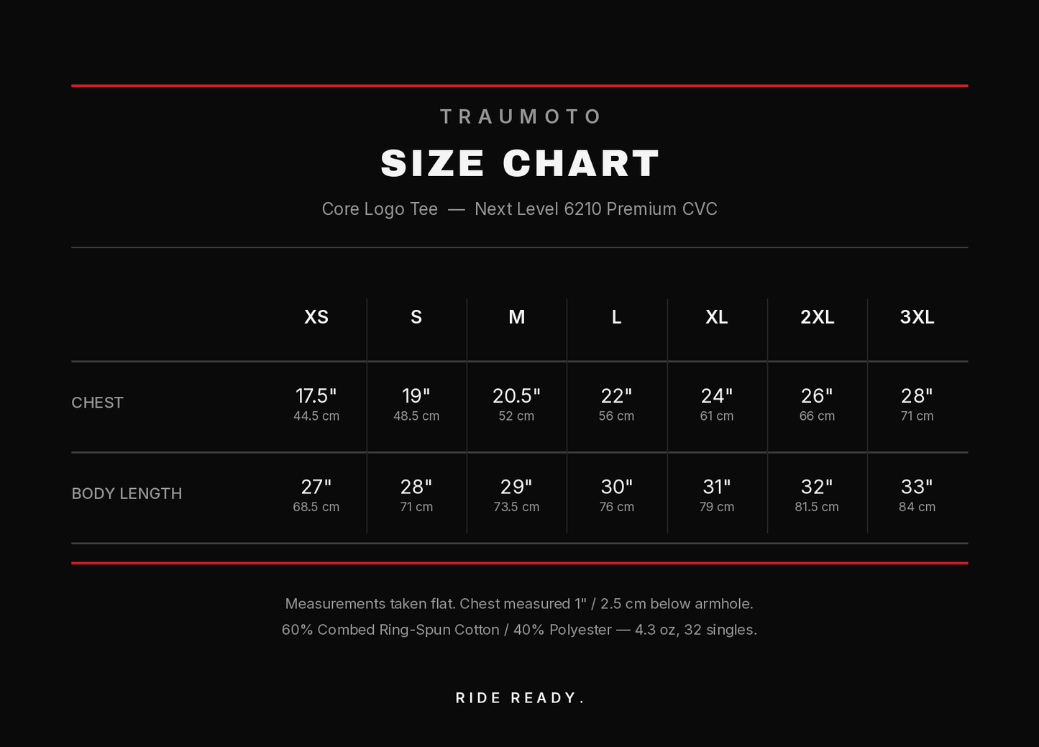The width and height of the screenshot is (1039, 747).
Task: Select the XL size column header
Action: tap(717, 317)
